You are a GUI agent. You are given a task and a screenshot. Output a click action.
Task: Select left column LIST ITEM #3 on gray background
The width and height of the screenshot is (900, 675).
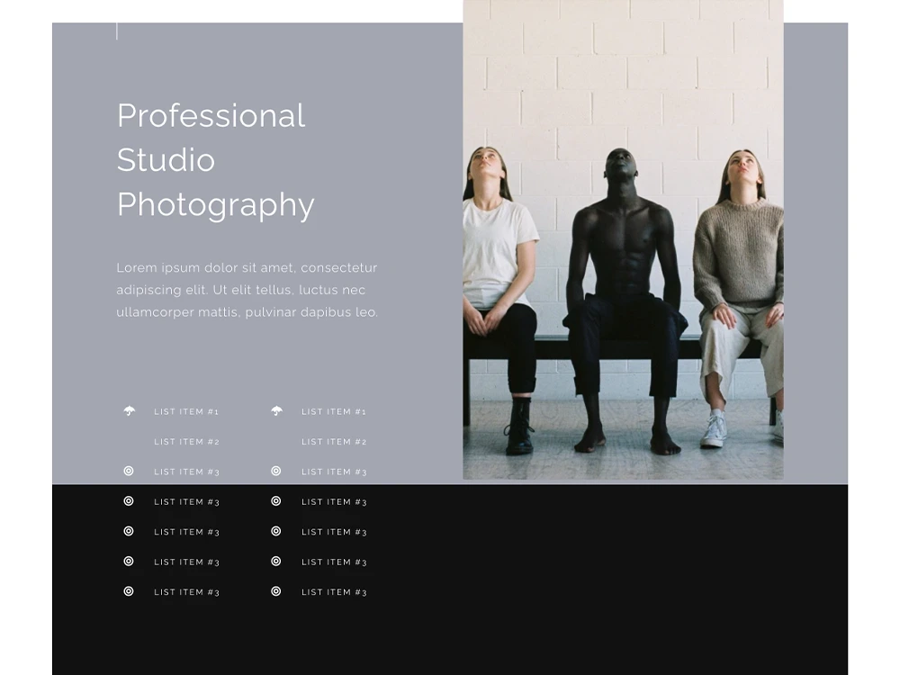pos(186,472)
